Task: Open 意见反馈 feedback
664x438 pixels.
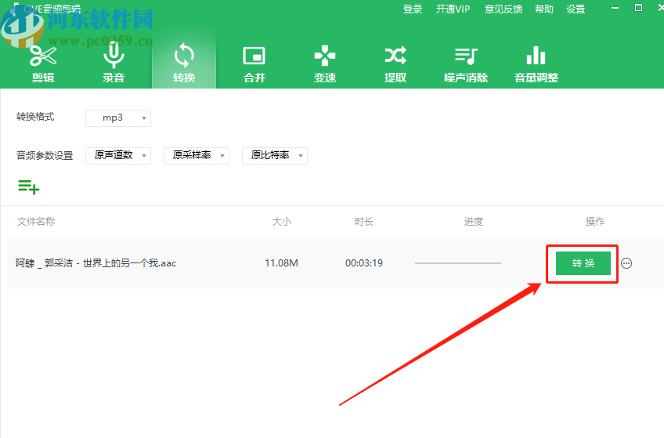Action: 503,9
